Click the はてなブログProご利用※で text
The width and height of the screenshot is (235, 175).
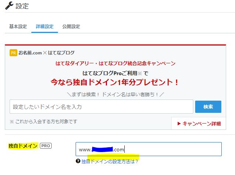click(115, 73)
